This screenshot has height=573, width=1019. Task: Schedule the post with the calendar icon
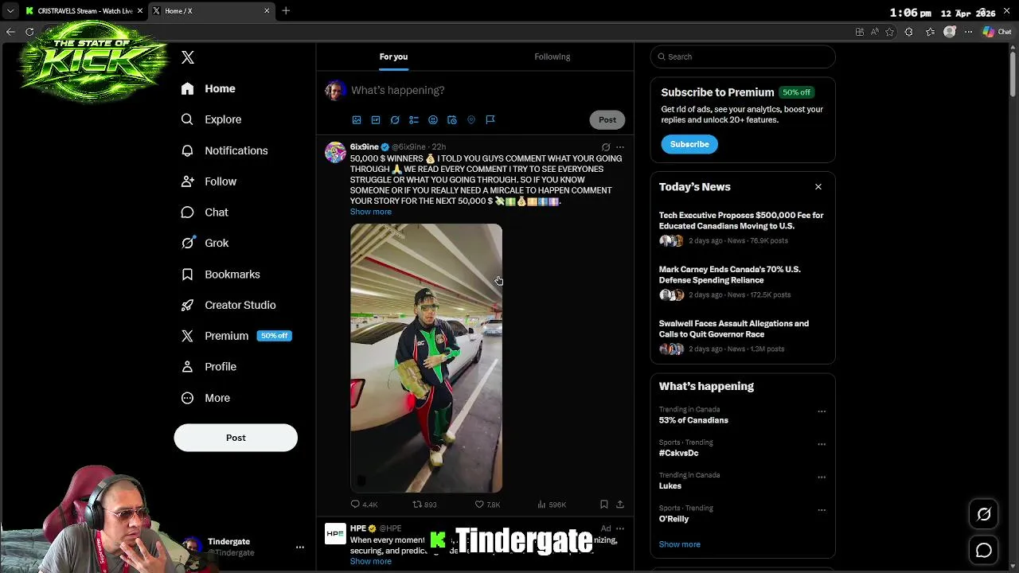pos(452,120)
